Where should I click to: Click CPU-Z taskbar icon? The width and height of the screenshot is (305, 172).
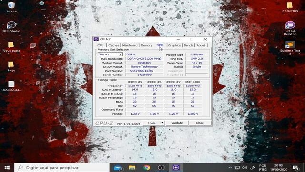point(176,168)
